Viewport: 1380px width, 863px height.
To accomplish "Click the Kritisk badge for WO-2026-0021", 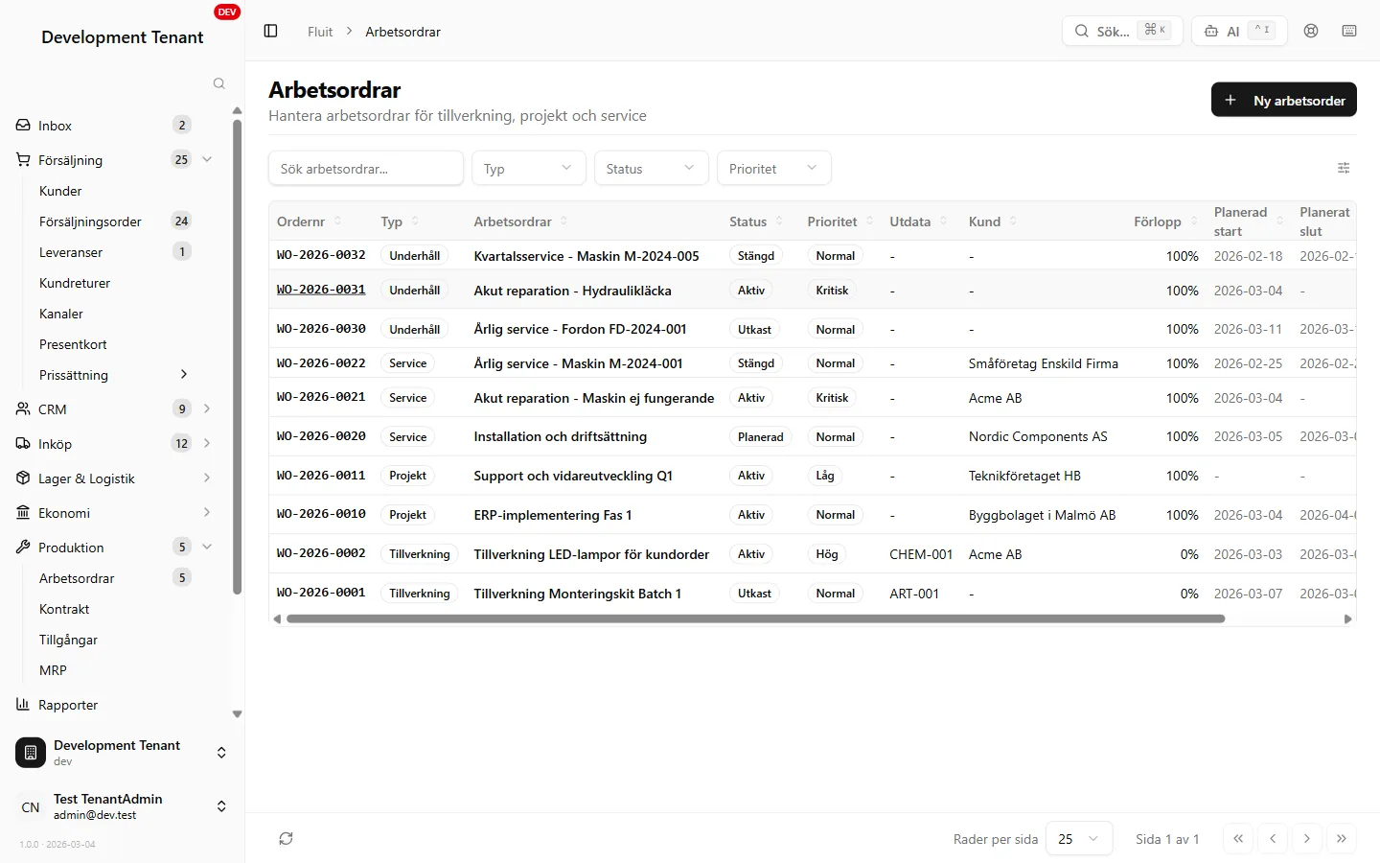I will [x=832, y=397].
